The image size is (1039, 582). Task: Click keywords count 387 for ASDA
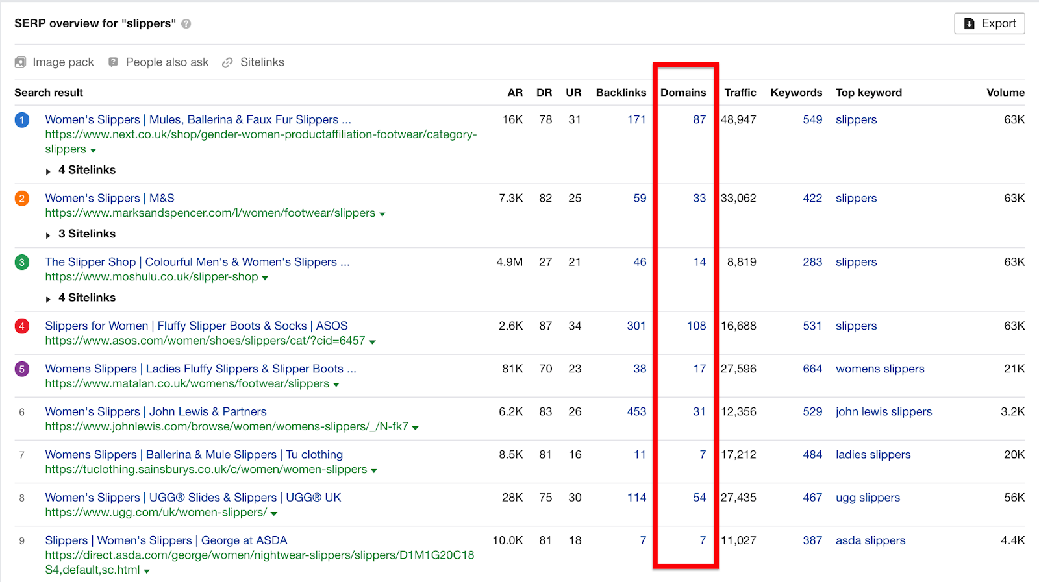[812, 540]
